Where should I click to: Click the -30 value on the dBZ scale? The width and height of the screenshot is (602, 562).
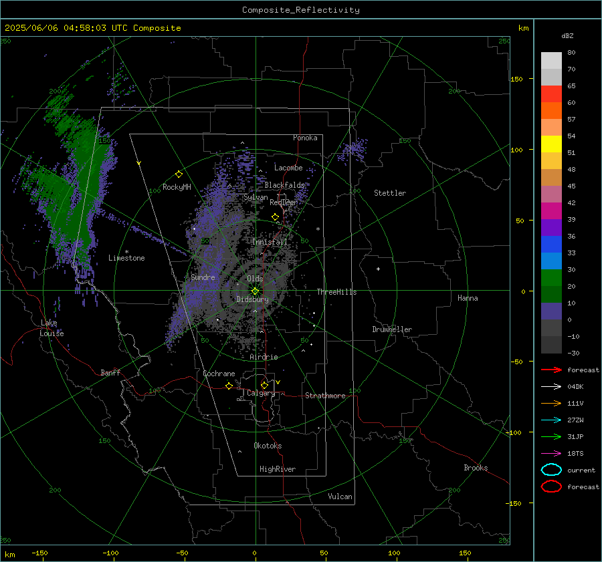573,353
